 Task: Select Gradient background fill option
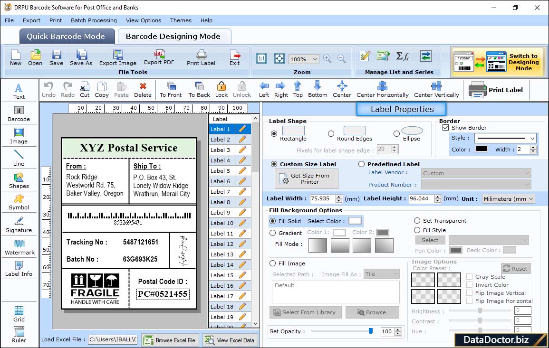(273, 233)
